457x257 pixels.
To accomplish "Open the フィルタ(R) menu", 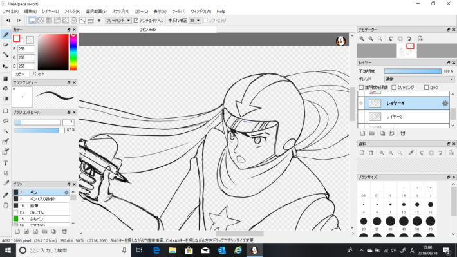I will point(72,12).
